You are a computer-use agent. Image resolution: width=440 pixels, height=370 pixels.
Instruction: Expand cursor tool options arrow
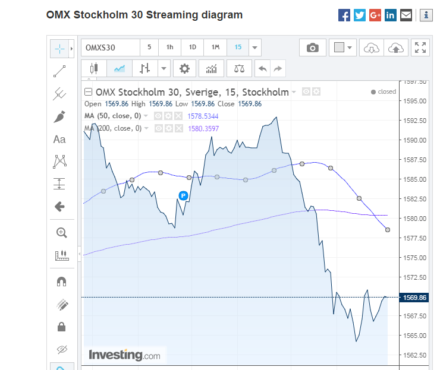tap(71, 49)
